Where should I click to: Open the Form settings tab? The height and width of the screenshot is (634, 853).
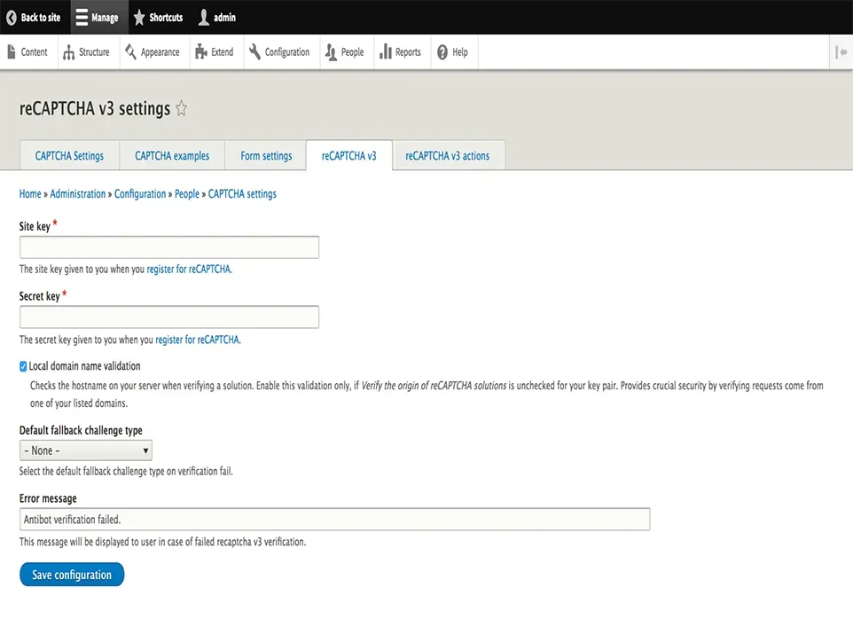(266, 156)
